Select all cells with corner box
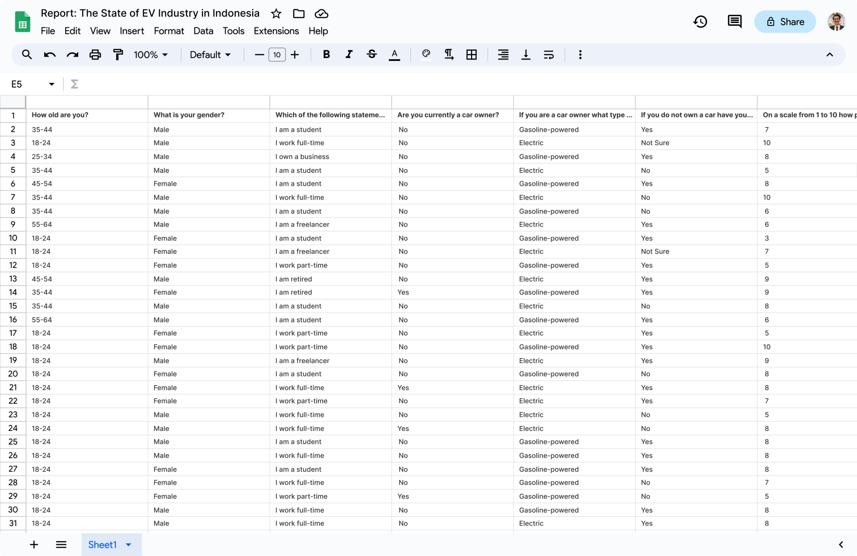This screenshot has width=857, height=556. (13, 102)
